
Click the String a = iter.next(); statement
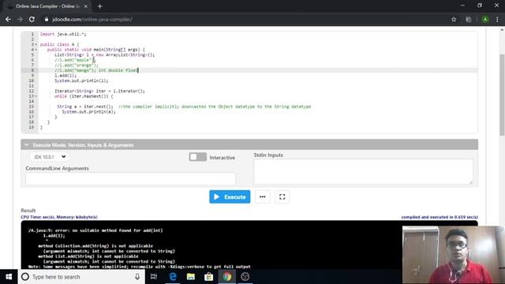[85, 106]
